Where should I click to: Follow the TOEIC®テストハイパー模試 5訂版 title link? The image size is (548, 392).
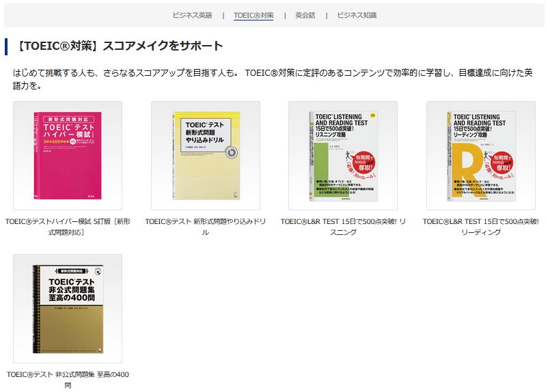click(68, 227)
